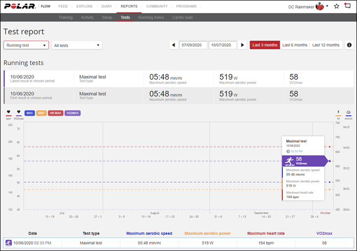This screenshot has width=357, height=251.
Task: Click the Maximum aerobic speed column header
Action: (x=149, y=233)
